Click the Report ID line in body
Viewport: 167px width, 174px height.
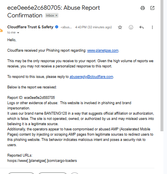[31, 98]
